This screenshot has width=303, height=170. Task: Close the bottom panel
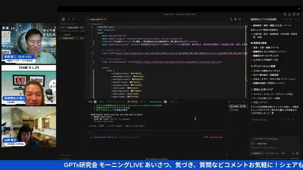pos(244,102)
